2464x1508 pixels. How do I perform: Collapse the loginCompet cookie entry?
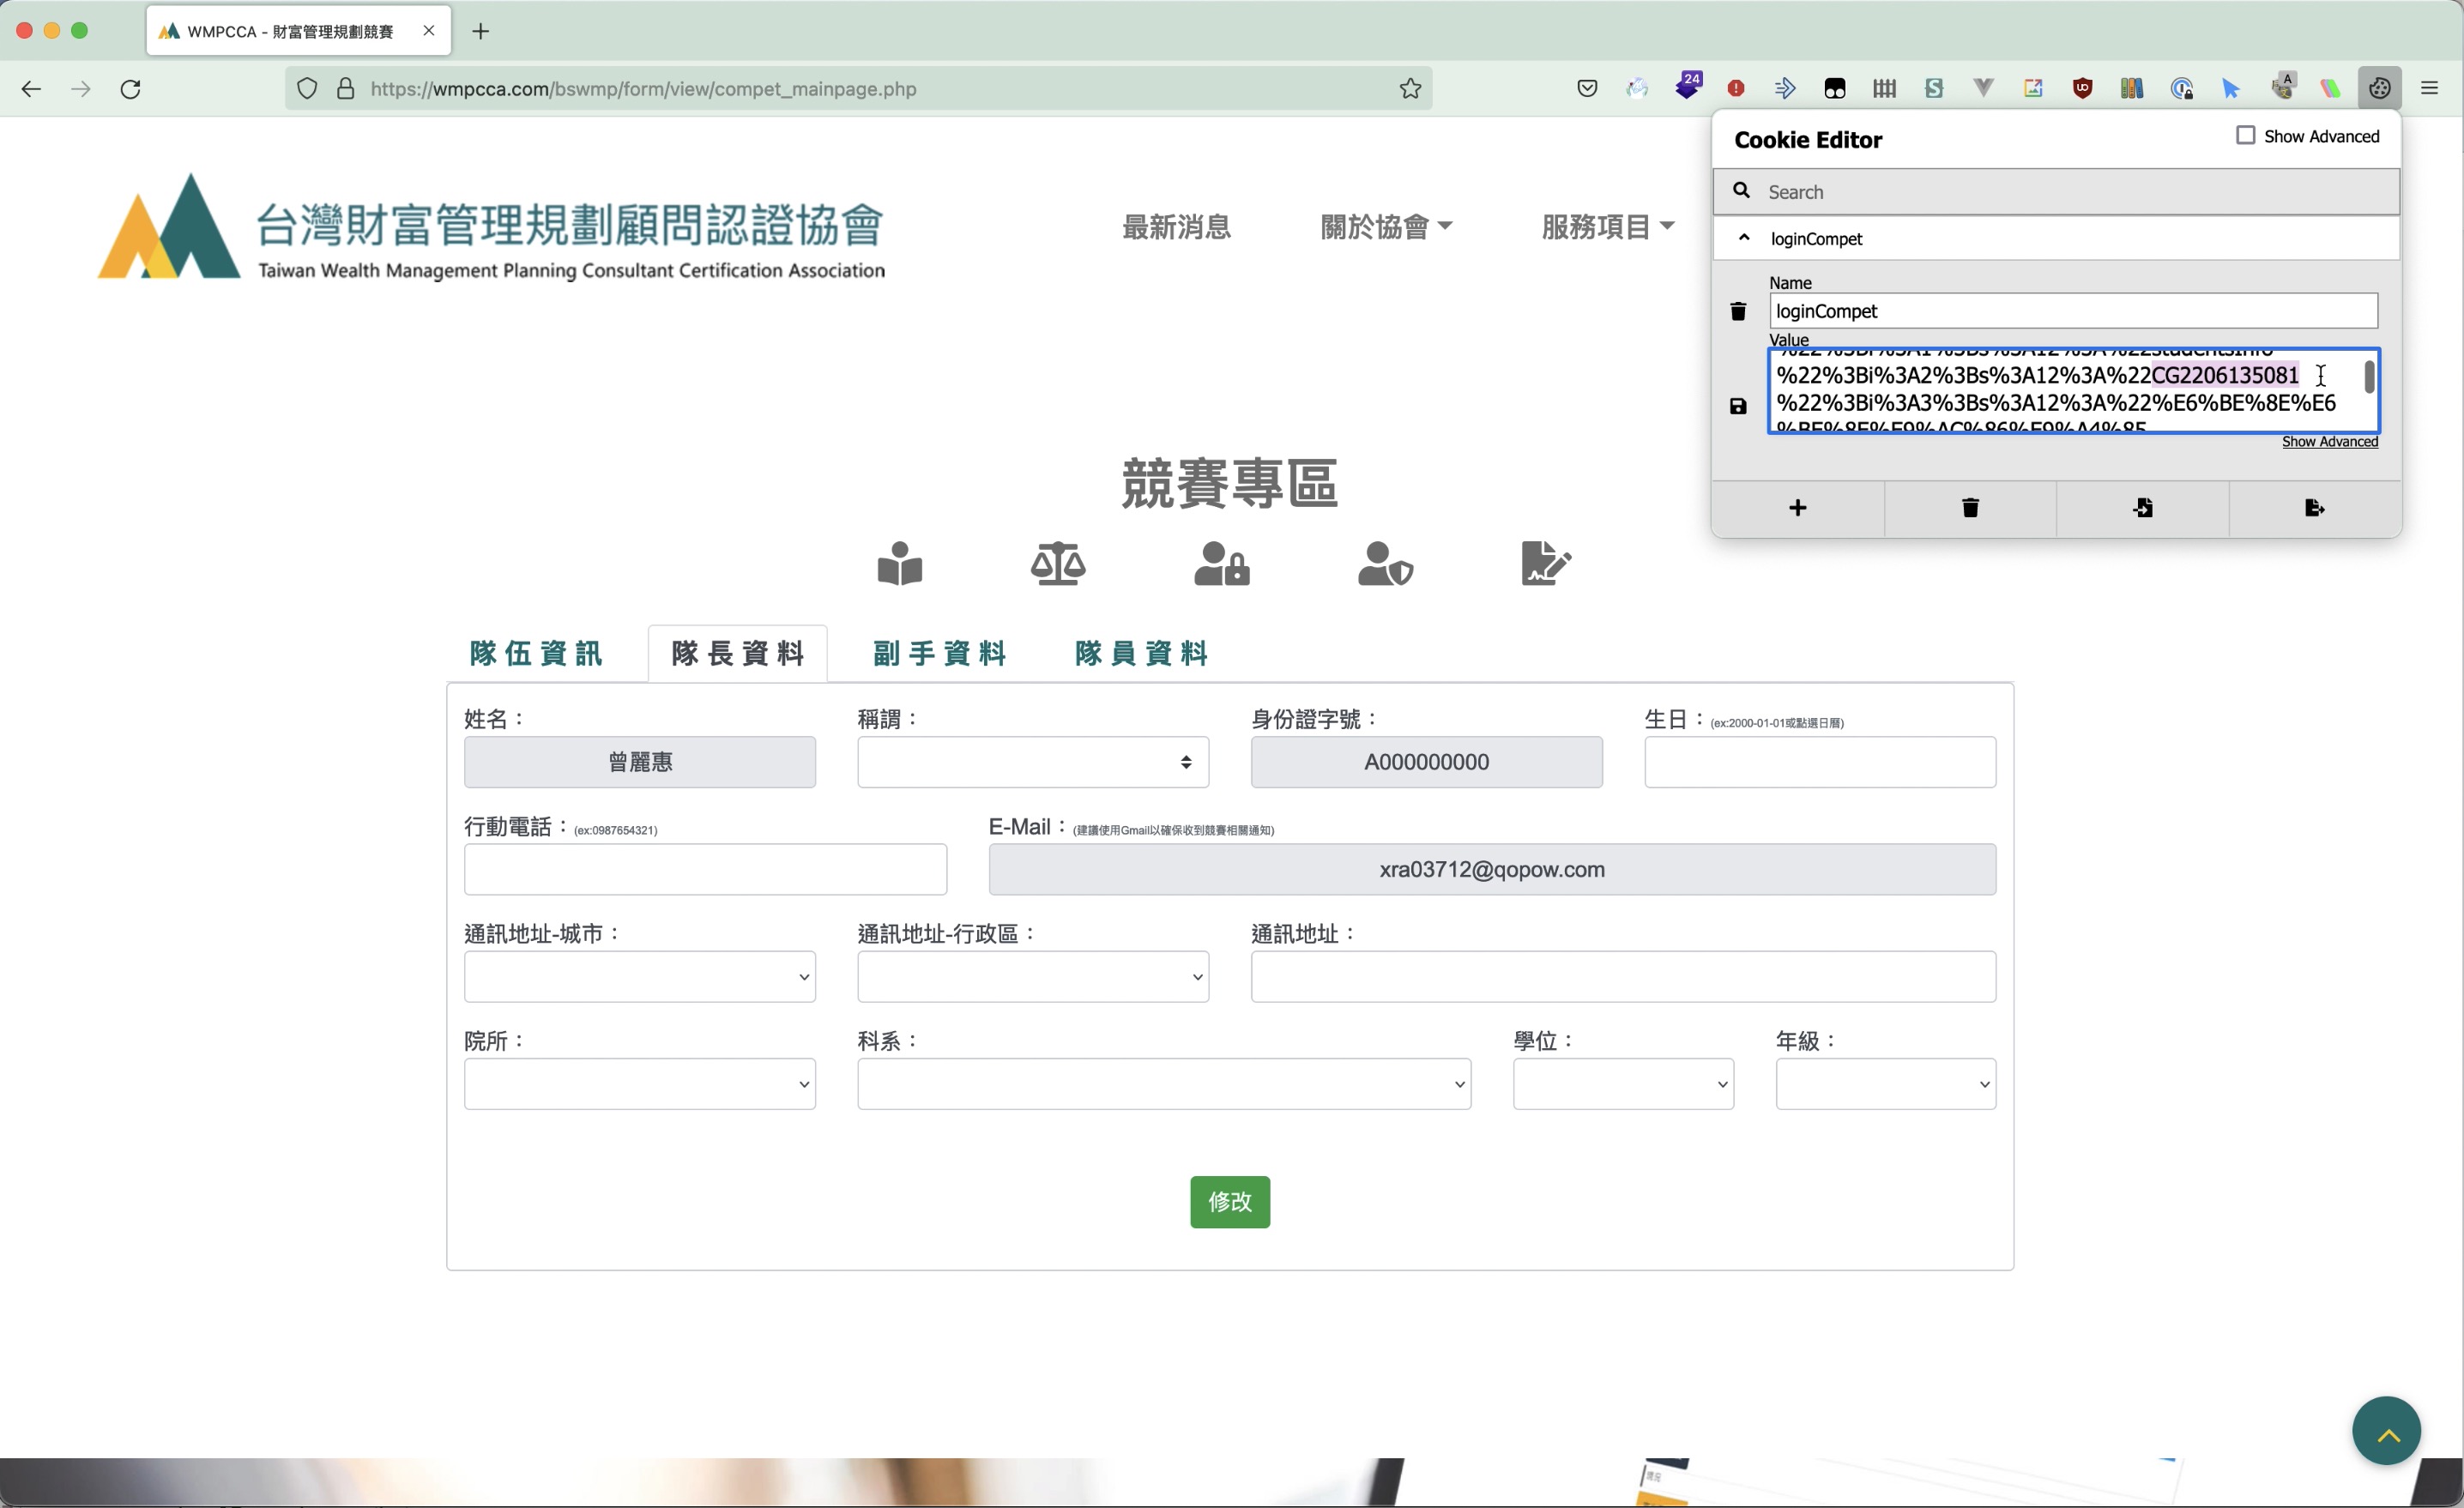click(1744, 238)
